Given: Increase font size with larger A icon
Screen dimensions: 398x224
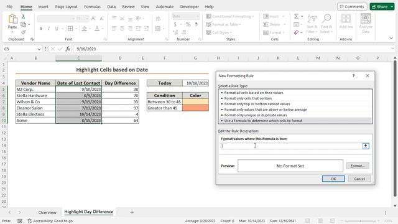Looking at the screenshot, I should click(93, 18).
